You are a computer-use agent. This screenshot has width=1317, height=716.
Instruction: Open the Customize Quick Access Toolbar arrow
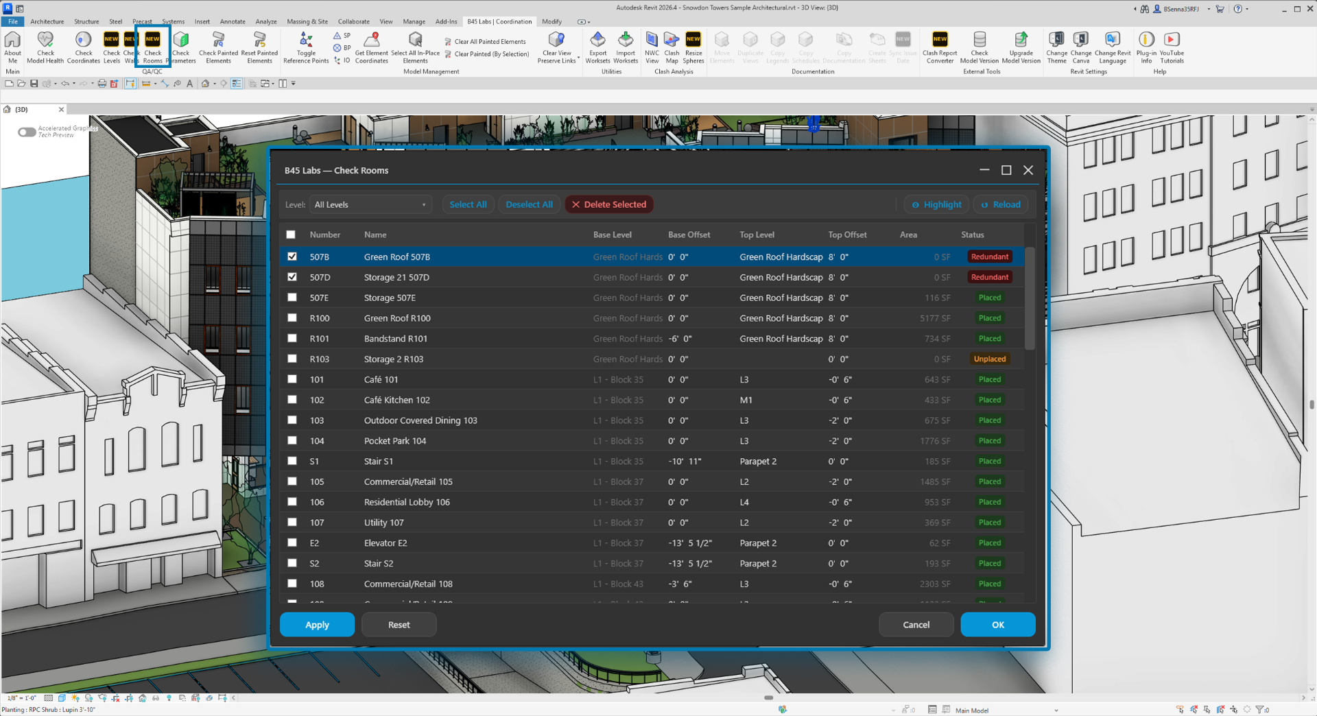[x=294, y=84]
